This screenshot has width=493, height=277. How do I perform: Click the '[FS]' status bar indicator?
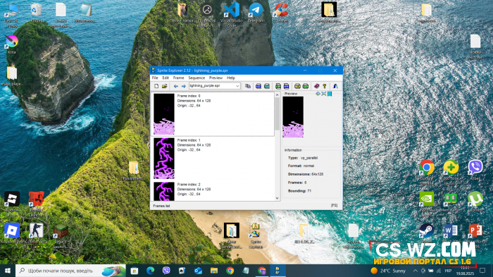pyautogui.click(x=334, y=206)
